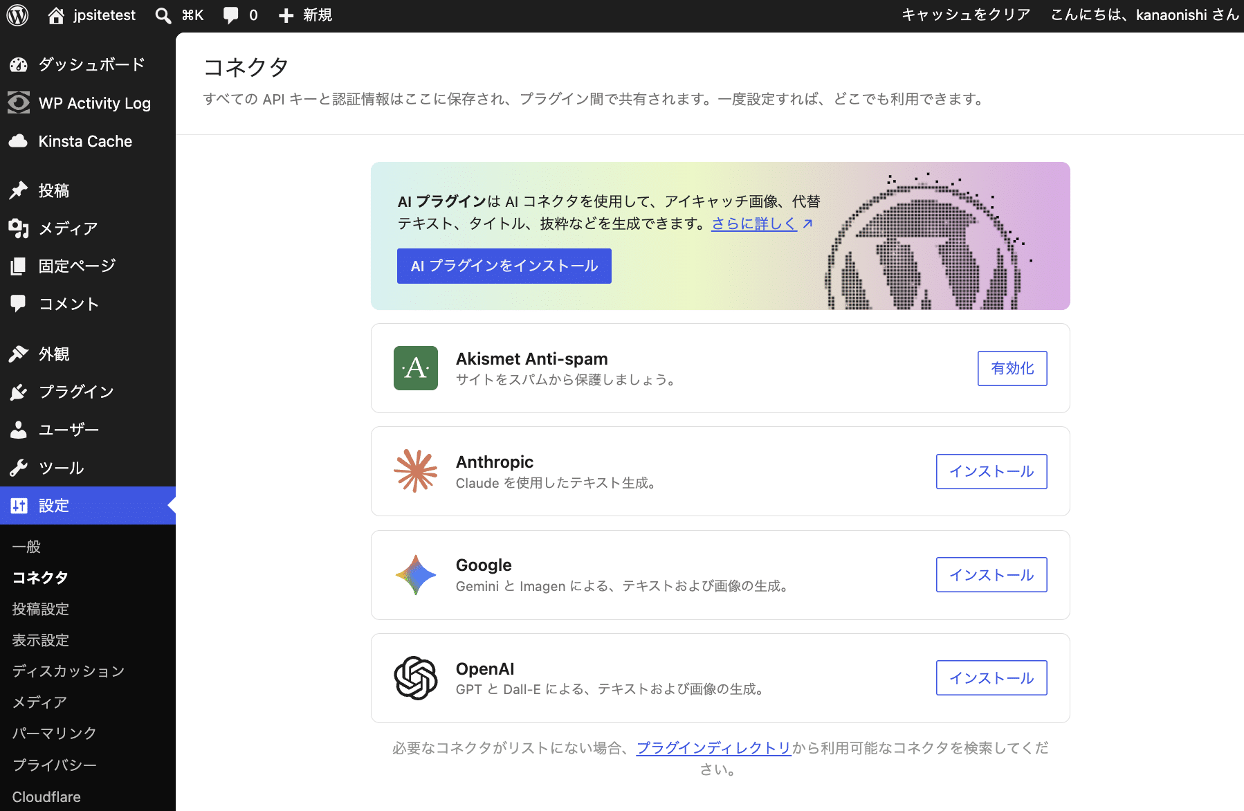Click the home icon beside jpsitetest
This screenshot has width=1244, height=811.
[56, 15]
